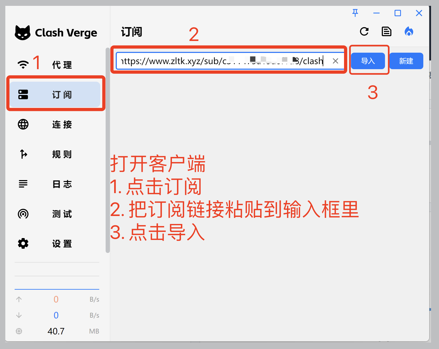This screenshot has height=349, width=439.
Task: Click the upload speed arrow indicator
Action: [19, 299]
